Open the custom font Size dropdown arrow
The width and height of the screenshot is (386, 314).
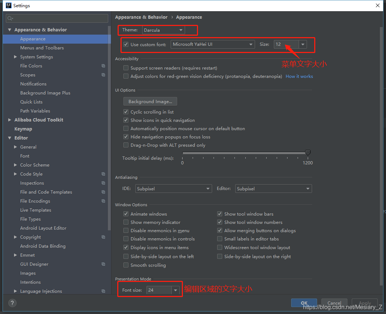(x=303, y=44)
